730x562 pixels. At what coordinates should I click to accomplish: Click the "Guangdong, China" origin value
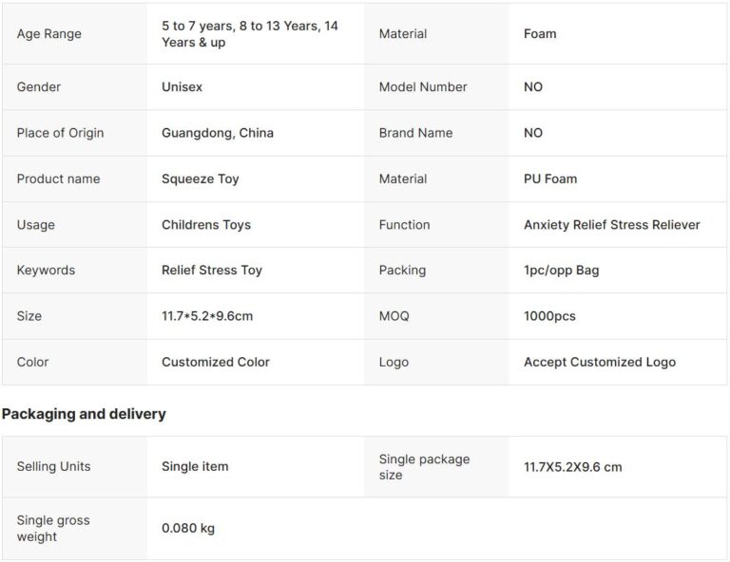pyautogui.click(x=218, y=133)
